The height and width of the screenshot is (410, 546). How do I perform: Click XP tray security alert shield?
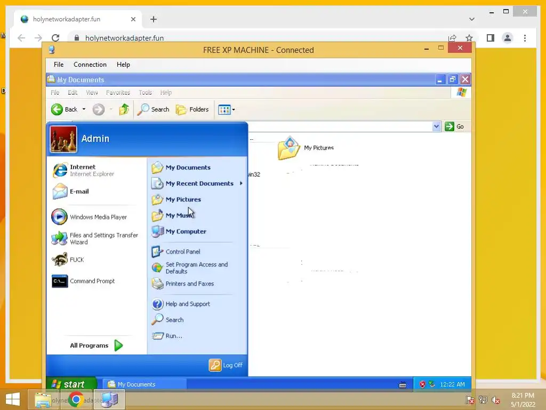[x=422, y=384]
